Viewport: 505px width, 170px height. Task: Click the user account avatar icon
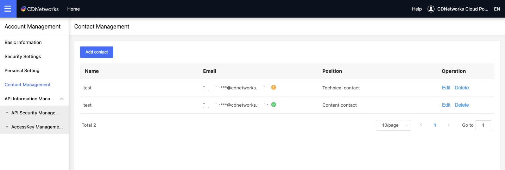point(431,9)
